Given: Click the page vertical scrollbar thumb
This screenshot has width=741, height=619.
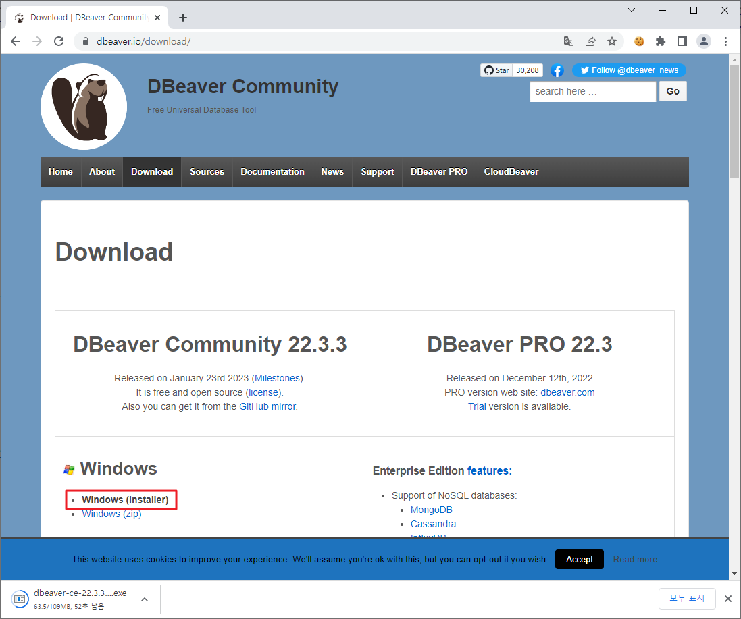Looking at the screenshot, I should pos(734,122).
